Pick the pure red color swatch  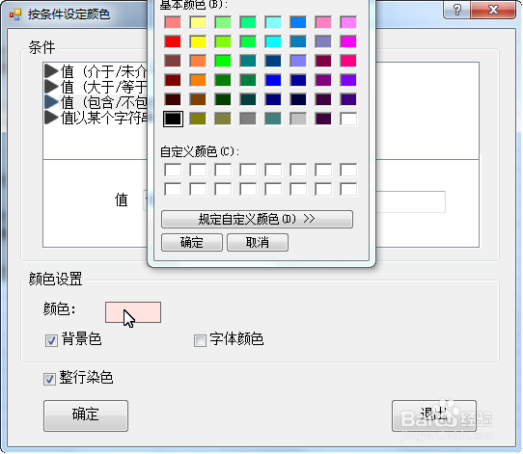(173, 41)
